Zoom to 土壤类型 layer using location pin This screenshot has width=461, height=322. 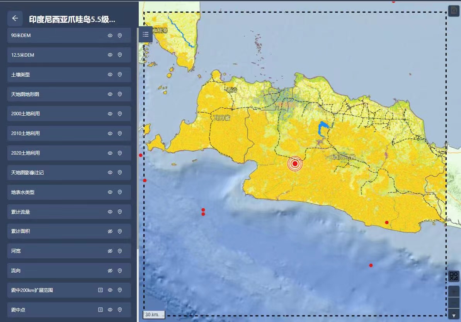click(x=120, y=75)
